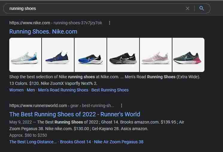Open 'The Best Running Shoes of 2022 - Runner's World'
This screenshot has width=223, height=152.
tap(75, 114)
